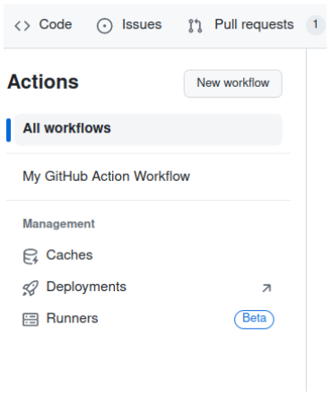
Task: Click the Caches database icon
Action: pos(31,256)
